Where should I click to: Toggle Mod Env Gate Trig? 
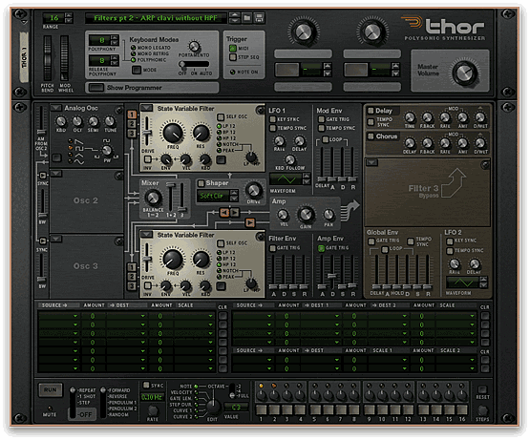[321, 119]
